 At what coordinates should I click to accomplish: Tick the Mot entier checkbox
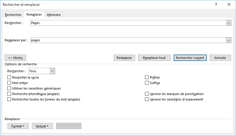pyautogui.click(x=9, y=83)
